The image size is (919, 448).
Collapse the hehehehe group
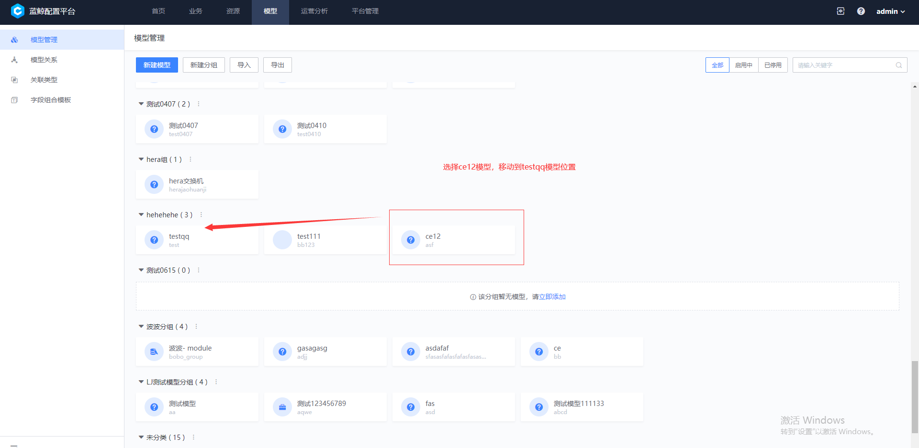tap(141, 214)
